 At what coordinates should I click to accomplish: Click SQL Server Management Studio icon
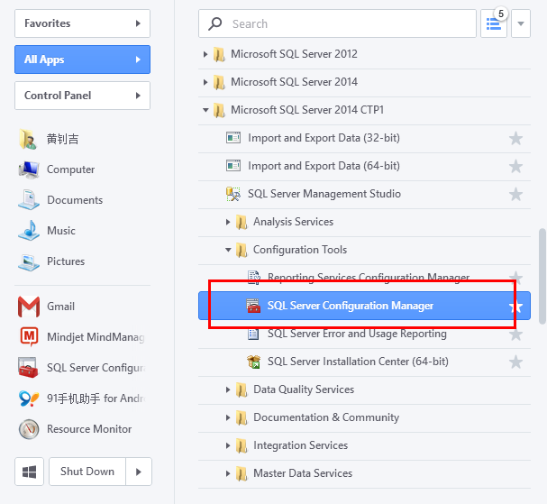pyautogui.click(x=233, y=194)
